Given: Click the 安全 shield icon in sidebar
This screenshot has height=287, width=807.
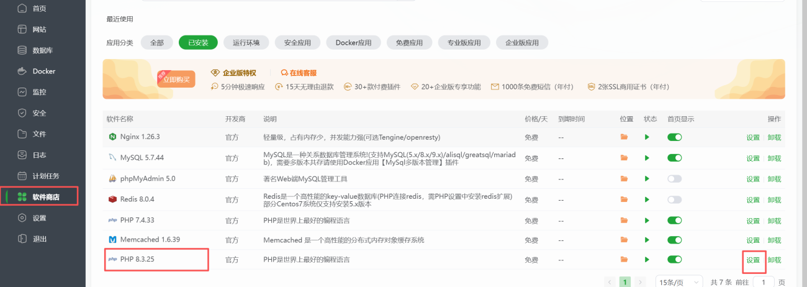Looking at the screenshot, I should point(22,113).
